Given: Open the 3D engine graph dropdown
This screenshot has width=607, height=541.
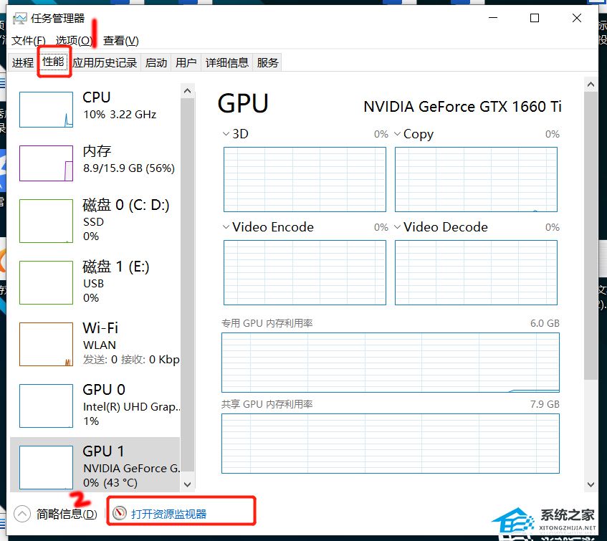Looking at the screenshot, I should click(226, 134).
